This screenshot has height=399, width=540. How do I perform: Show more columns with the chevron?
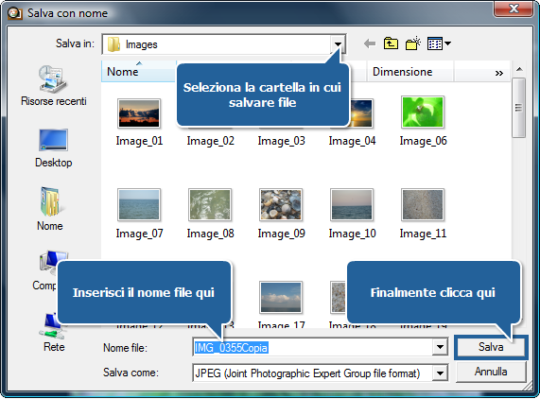(x=499, y=73)
